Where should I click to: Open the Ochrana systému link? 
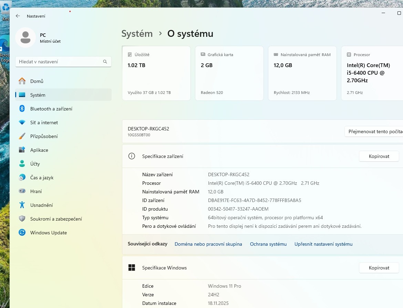[x=268, y=244]
